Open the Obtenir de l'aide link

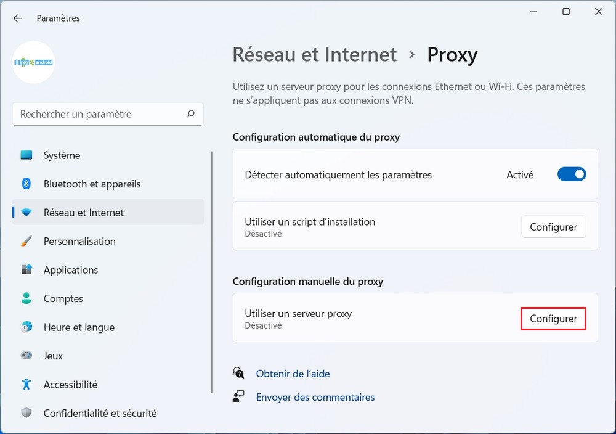click(x=293, y=374)
